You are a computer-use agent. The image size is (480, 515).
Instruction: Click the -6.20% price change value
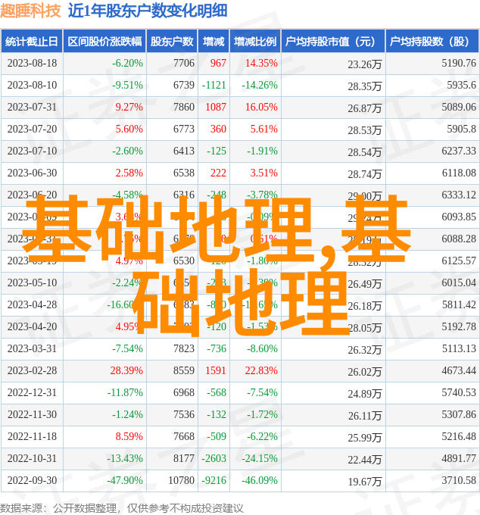(127, 63)
